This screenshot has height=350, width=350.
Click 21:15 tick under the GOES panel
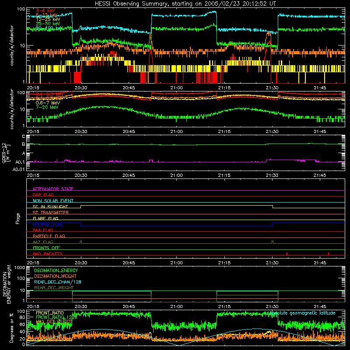pos(224,175)
